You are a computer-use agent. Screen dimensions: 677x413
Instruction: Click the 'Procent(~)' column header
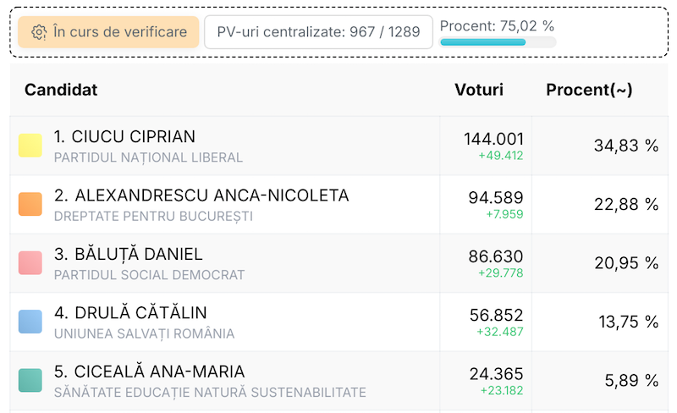589,90
